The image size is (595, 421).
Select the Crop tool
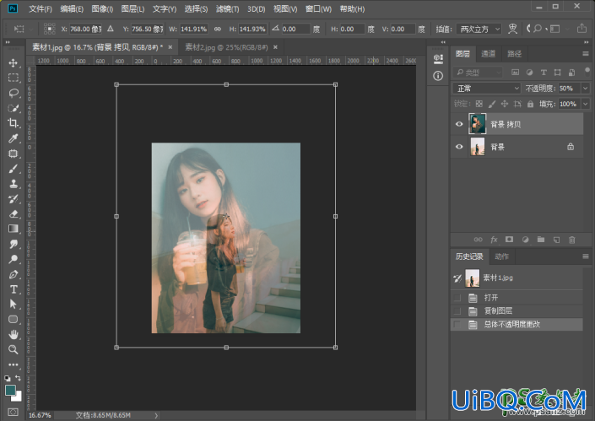14,123
